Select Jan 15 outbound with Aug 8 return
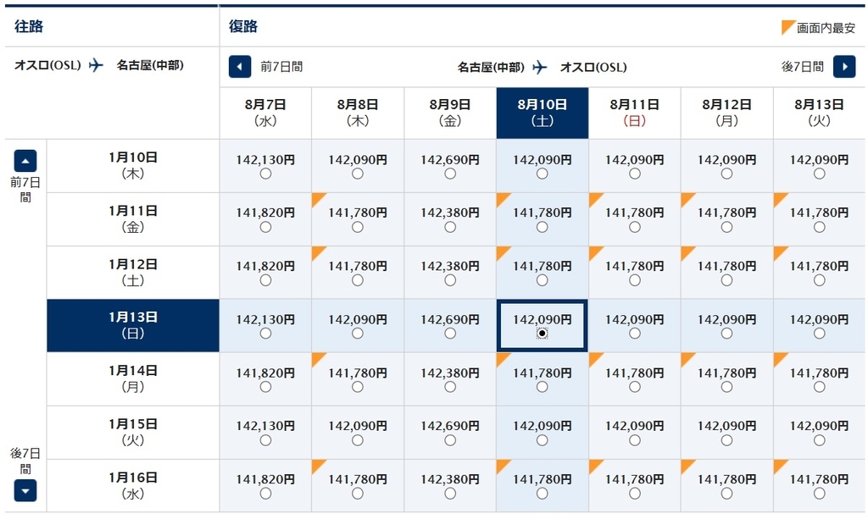The width and height of the screenshot is (868, 519). click(x=358, y=440)
